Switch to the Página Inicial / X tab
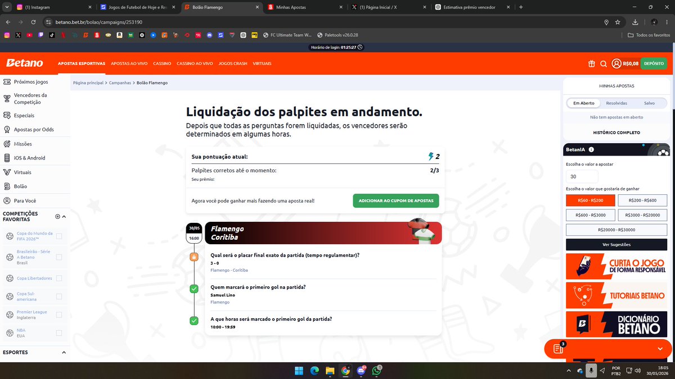 [389, 7]
